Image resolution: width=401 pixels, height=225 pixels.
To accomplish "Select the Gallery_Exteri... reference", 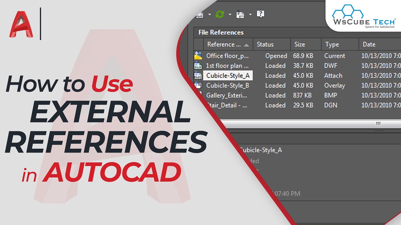I will pyautogui.click(x=227, y=95).
